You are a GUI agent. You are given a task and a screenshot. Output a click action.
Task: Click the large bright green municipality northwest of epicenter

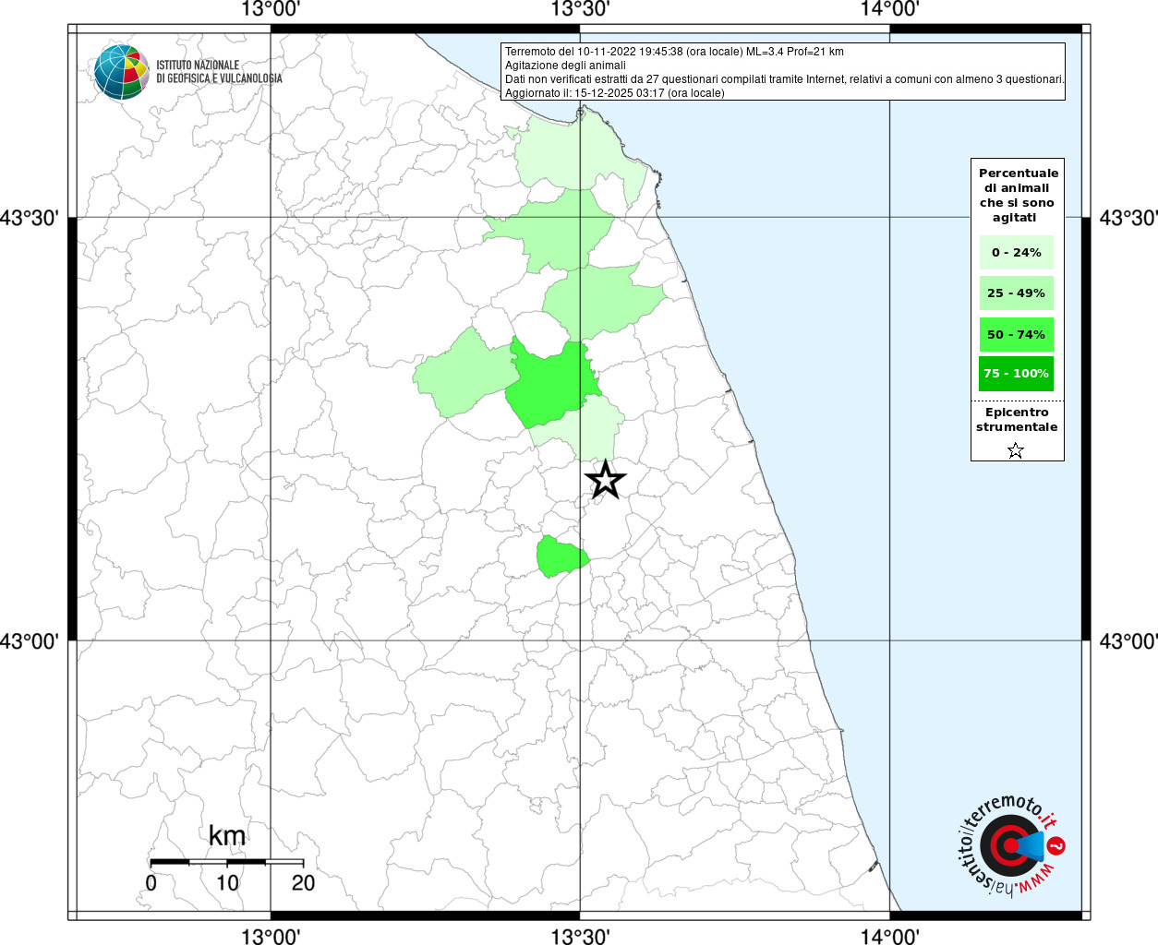pyautogui.click(x=550, y=383)
